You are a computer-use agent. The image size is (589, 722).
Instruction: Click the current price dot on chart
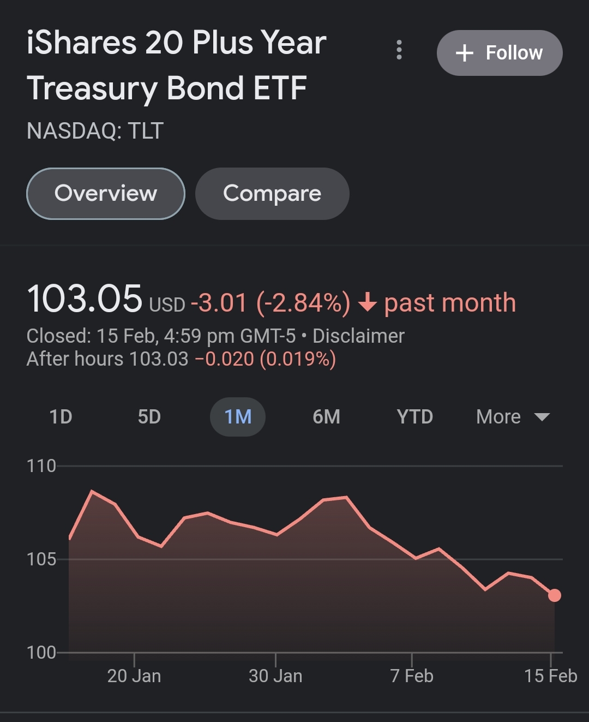coord(554,595)
